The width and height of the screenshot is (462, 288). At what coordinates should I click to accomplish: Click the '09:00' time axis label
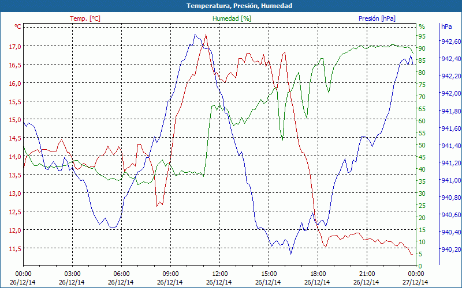pyautogui.click(x=170, y=274)
